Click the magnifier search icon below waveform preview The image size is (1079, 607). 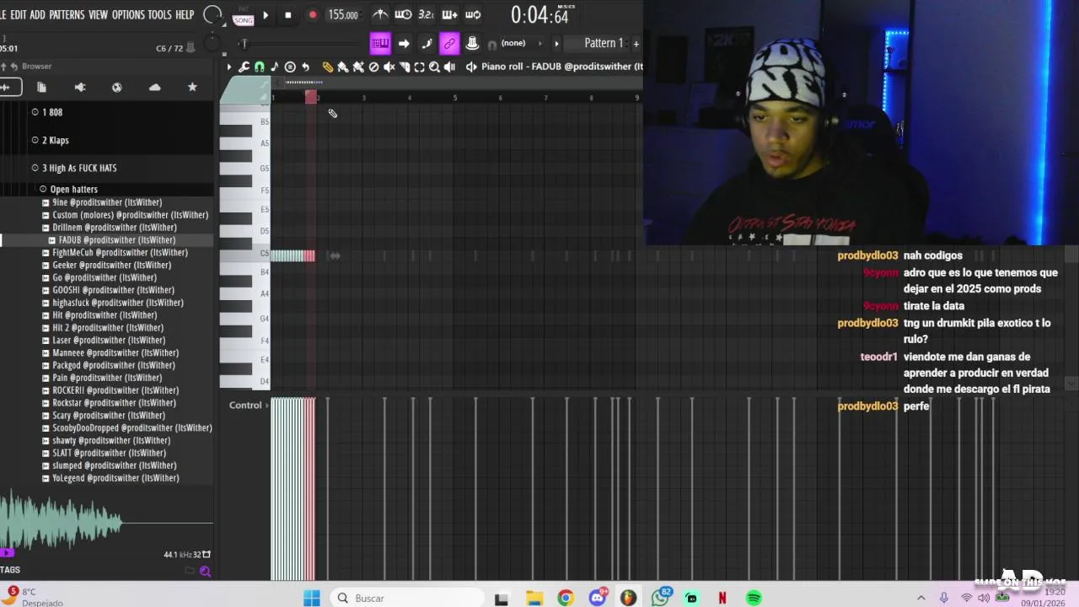click(x=205, y=571)
